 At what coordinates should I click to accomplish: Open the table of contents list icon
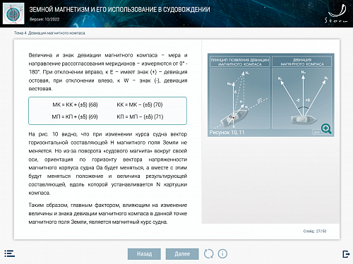[9, 253]
